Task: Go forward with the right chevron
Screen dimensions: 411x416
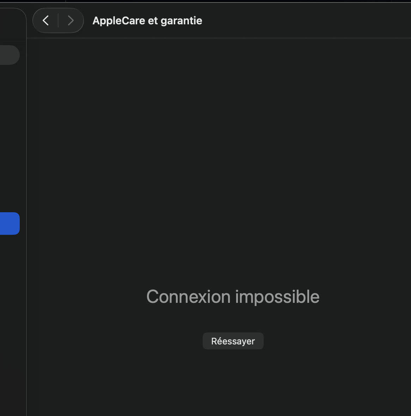Action: pos(70,20)
